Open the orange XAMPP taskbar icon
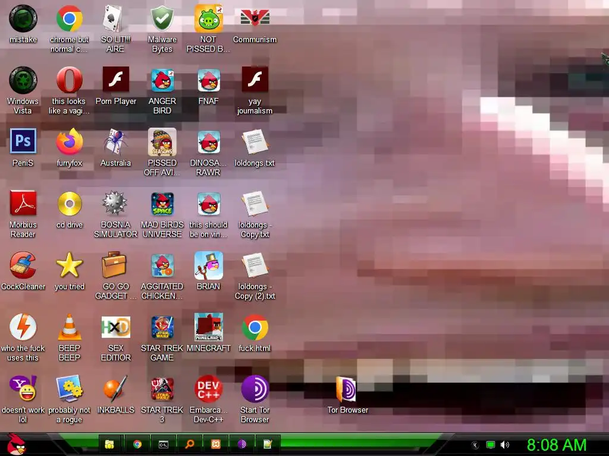This screenshot has width=609, height=456. pos(216,444)
